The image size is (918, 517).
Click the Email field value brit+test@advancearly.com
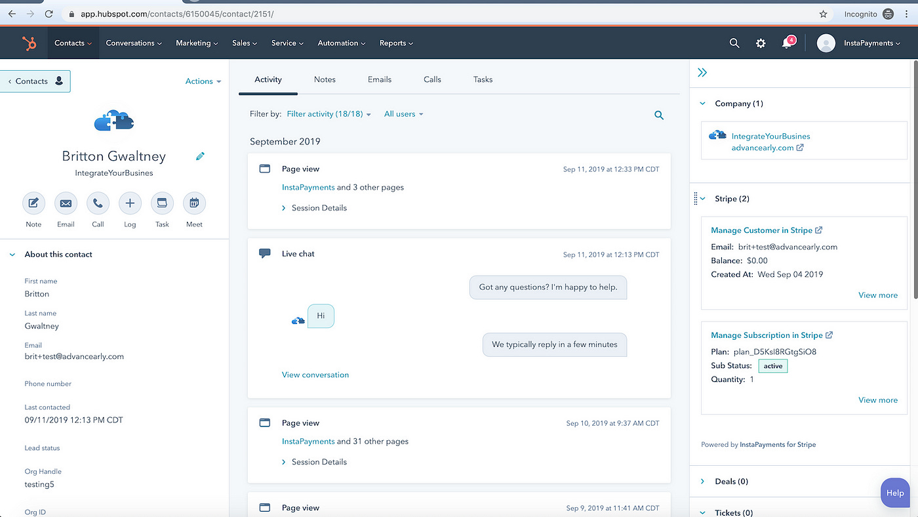pyautogui.click(x=74, y=357)
